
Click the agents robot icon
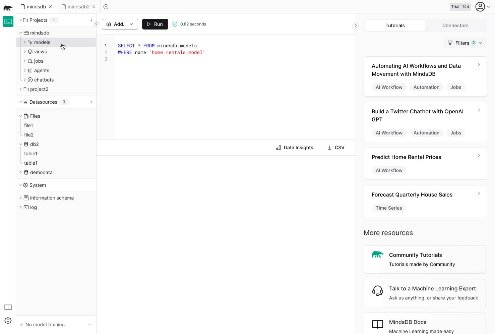click(x=30, y=70)
